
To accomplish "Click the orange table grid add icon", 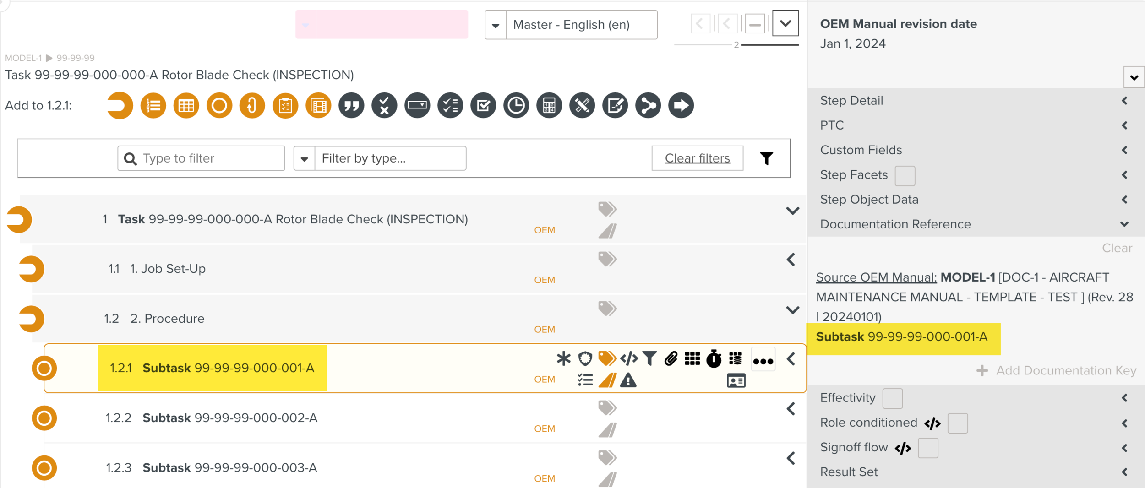I will click(x=186, y=106).
